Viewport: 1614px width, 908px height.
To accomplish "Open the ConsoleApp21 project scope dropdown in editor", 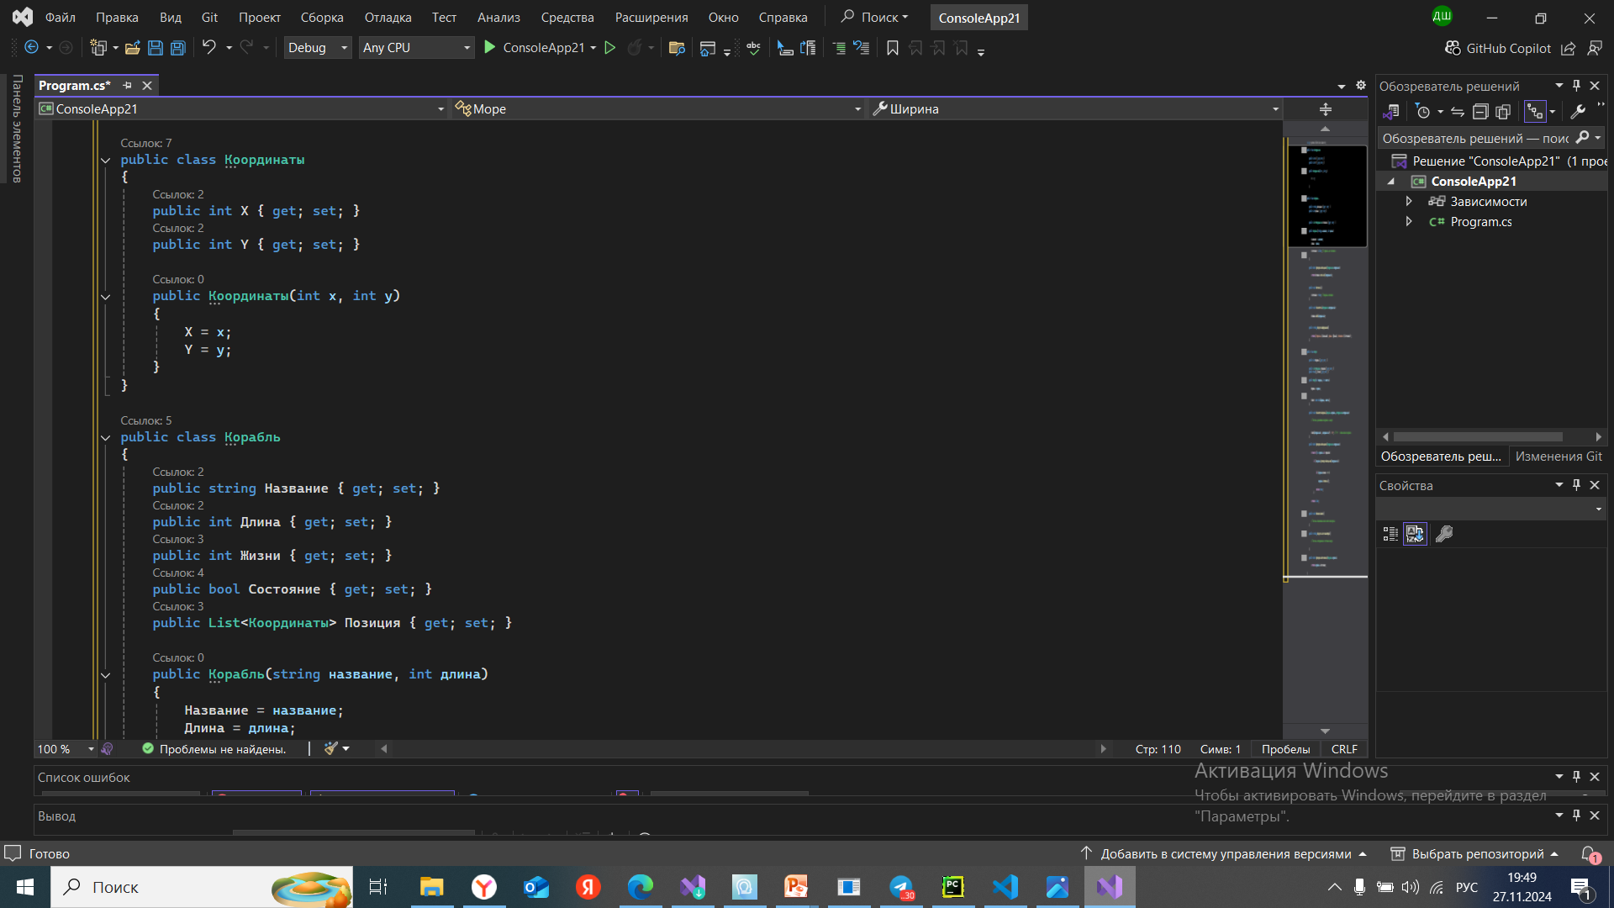I will (x=242, y=109).
